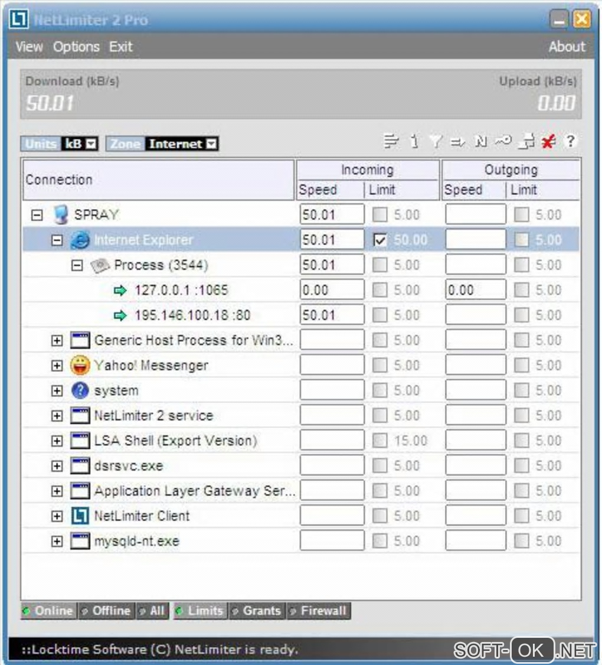Expand Generic Host Process for Win3... node

57,341
